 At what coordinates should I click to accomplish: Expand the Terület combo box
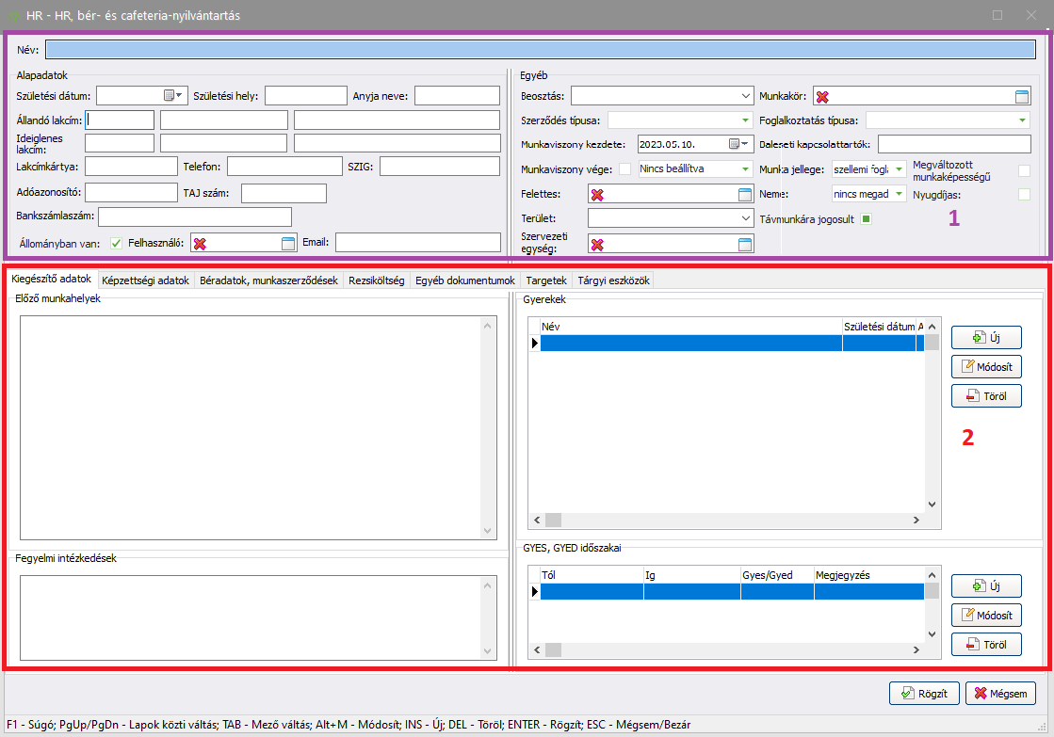[745, 218]
